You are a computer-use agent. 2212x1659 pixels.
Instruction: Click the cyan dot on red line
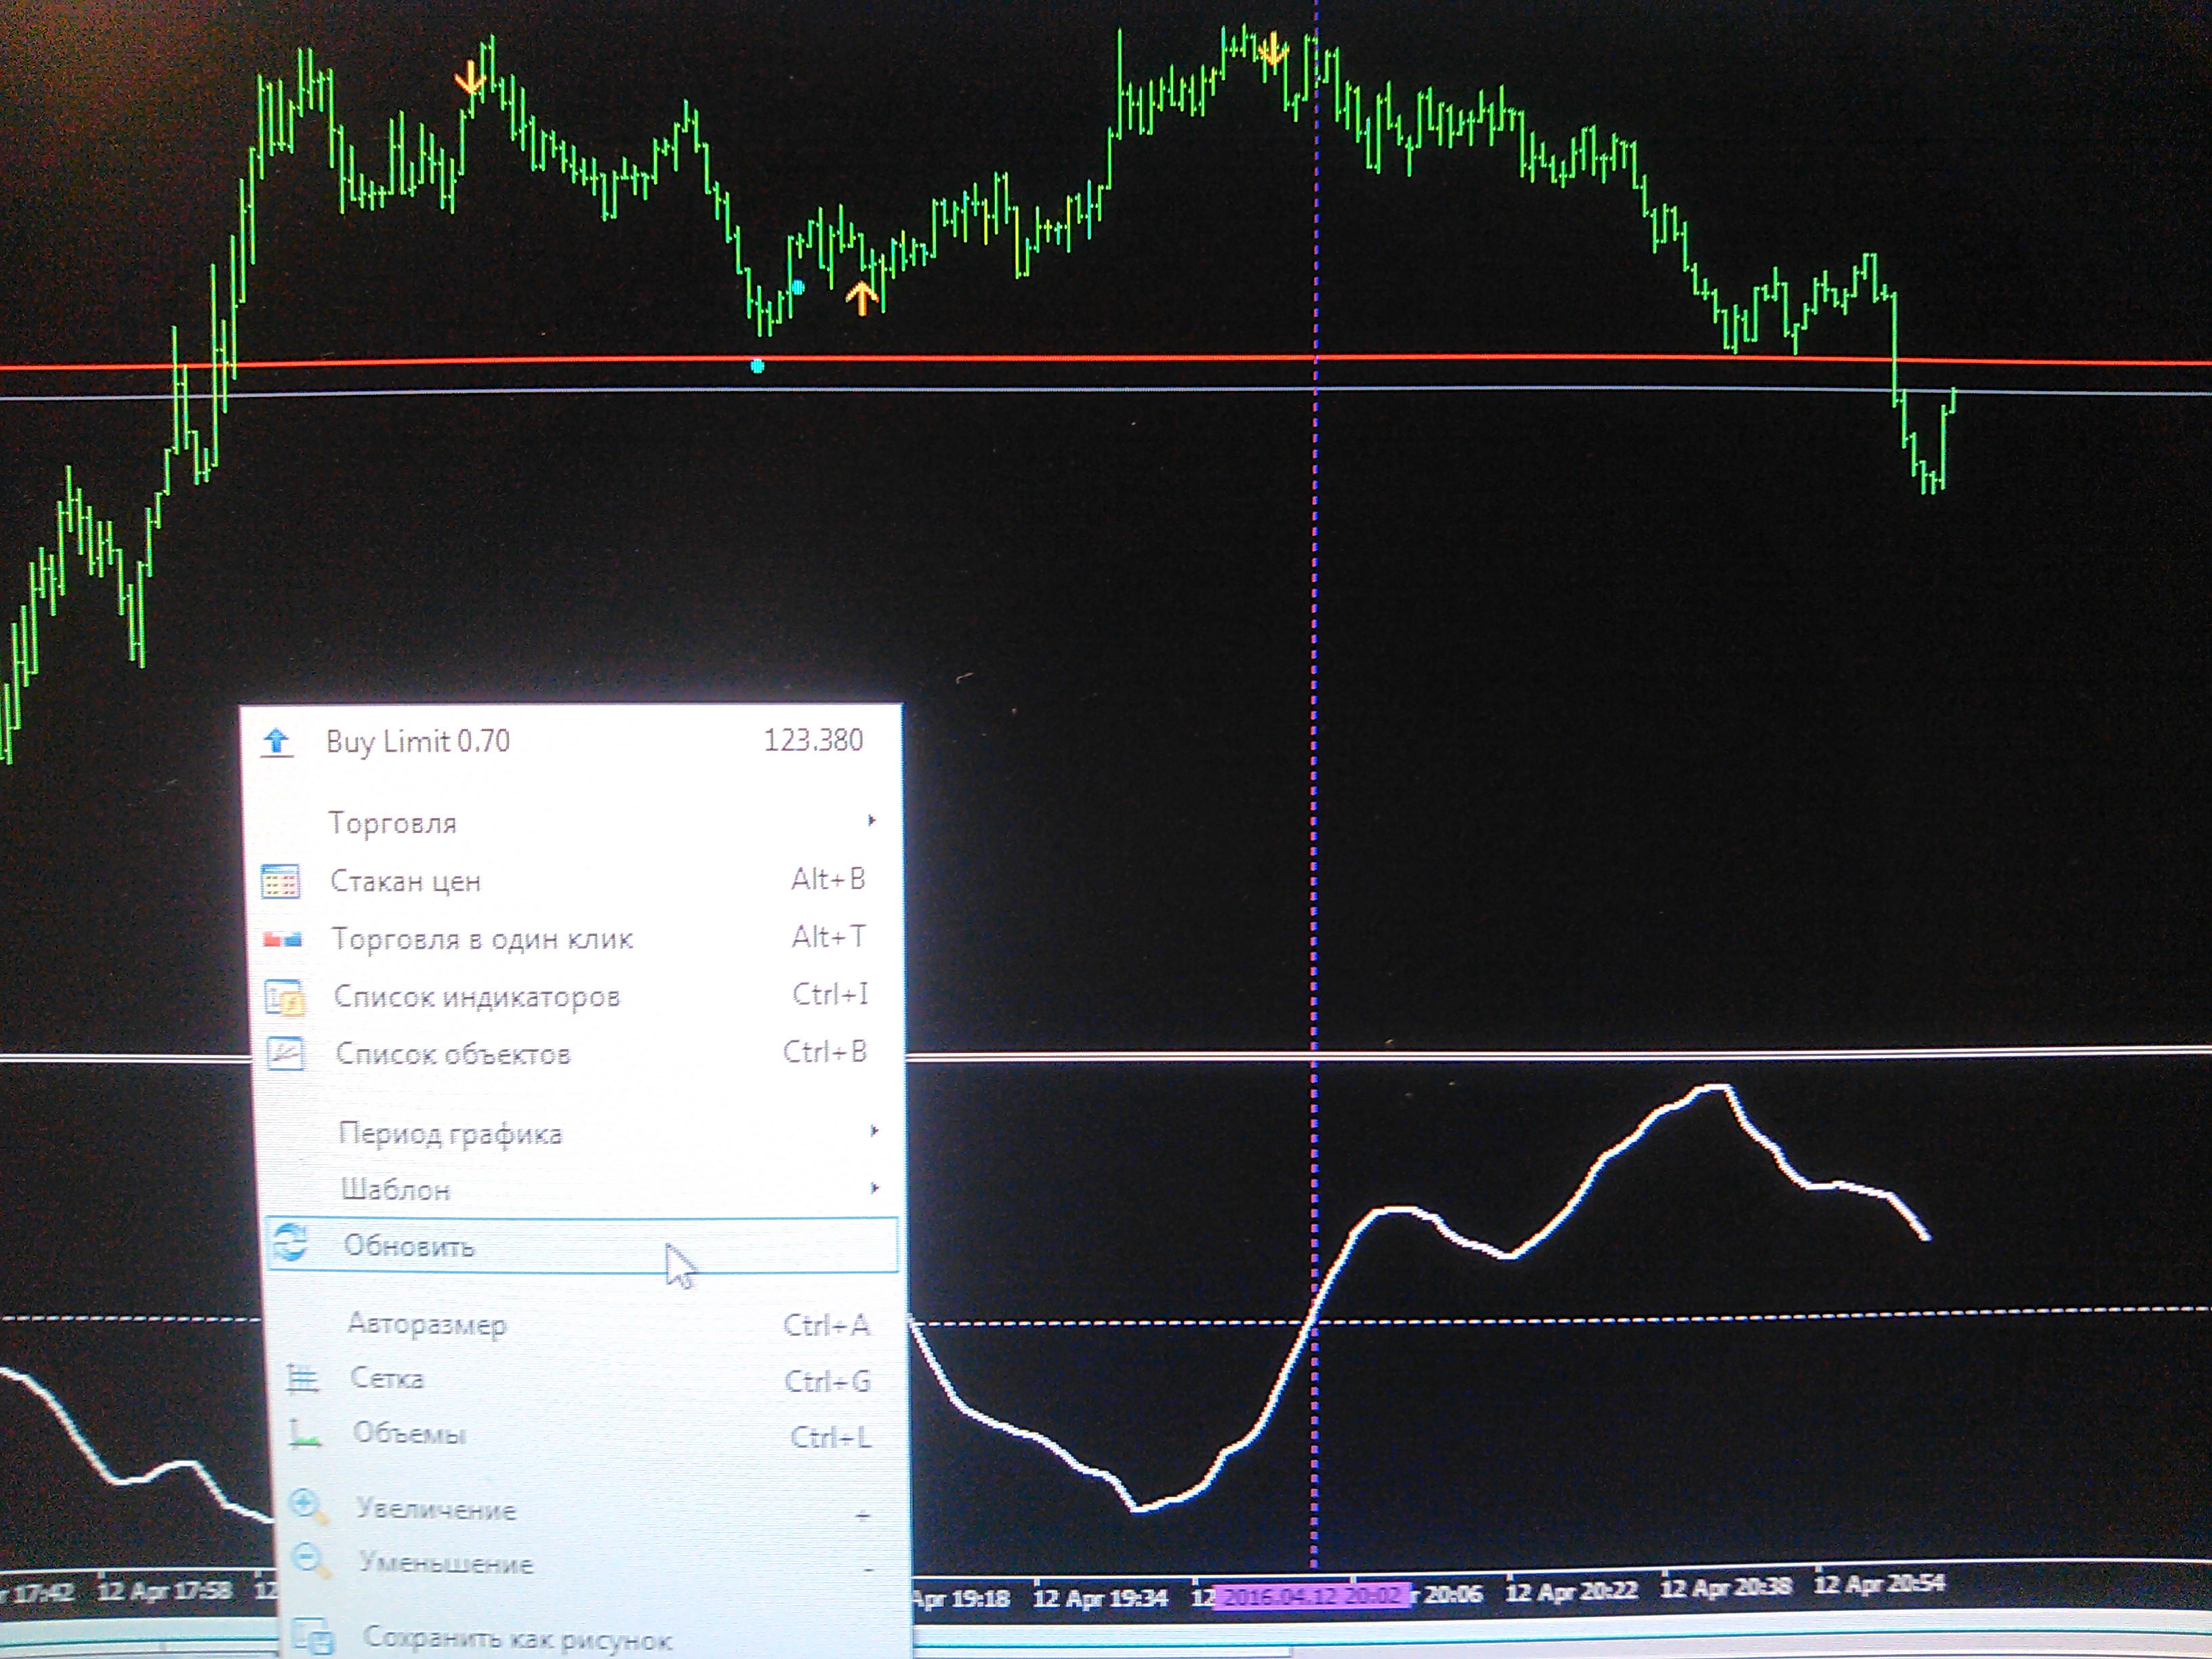[757, 366]
